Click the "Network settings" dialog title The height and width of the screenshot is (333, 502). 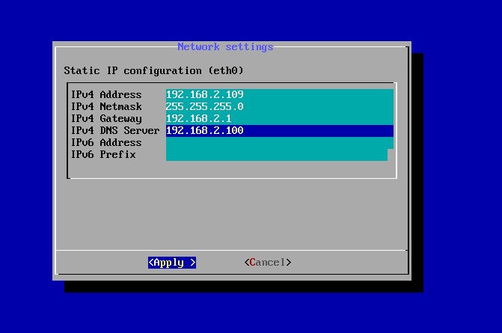click(x=225, y=47)
